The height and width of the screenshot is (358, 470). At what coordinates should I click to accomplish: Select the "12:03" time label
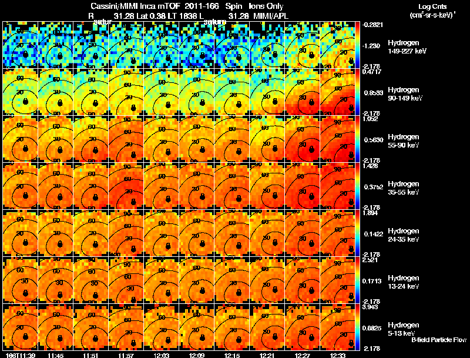tap(162, 355)
